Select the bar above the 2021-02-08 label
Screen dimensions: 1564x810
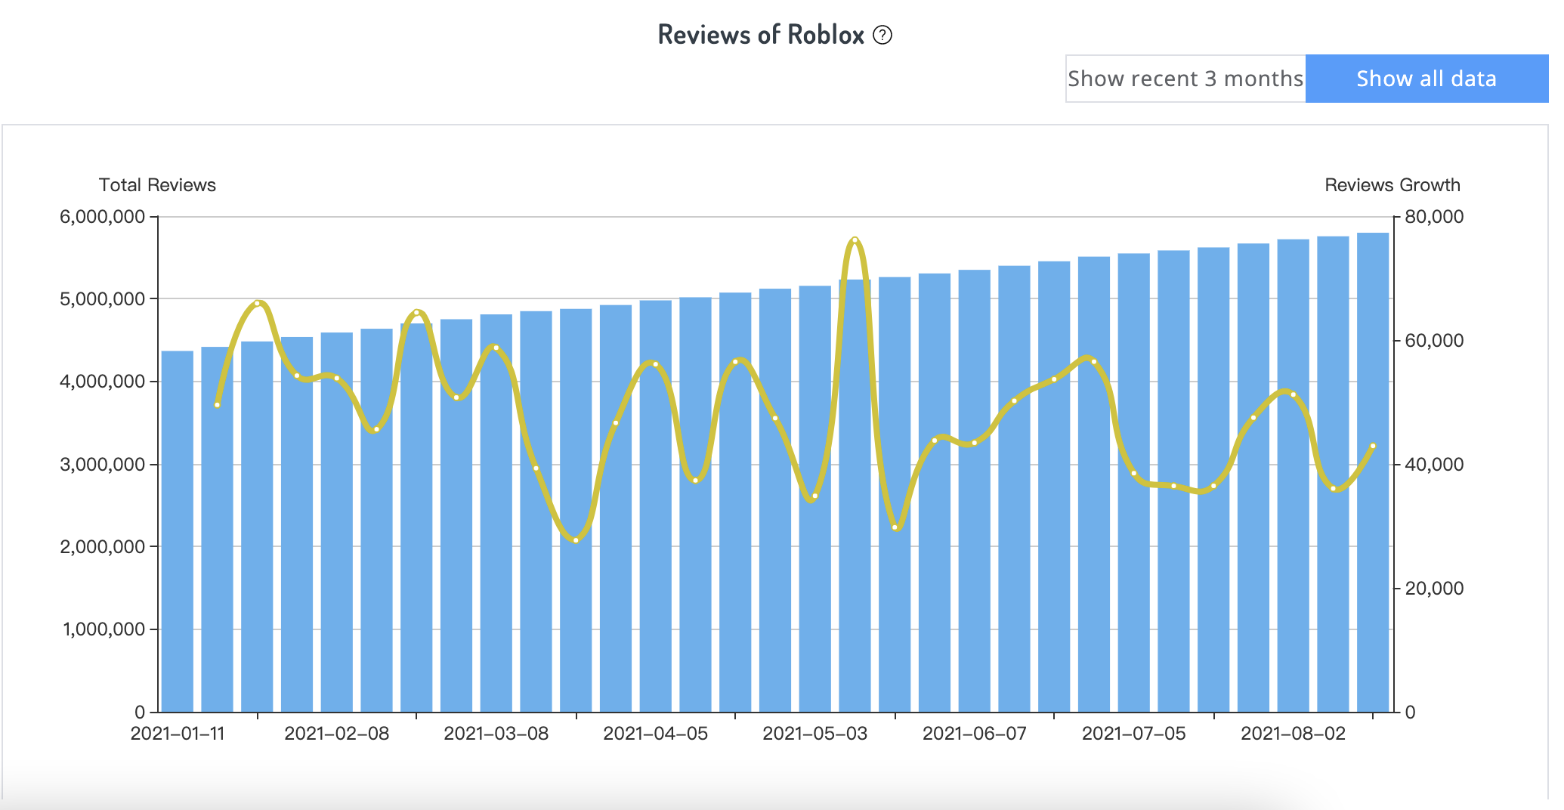tap(337, 529)
